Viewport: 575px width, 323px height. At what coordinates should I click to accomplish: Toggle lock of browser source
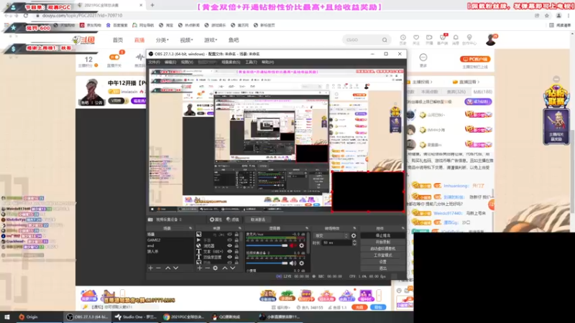point(236,245)
